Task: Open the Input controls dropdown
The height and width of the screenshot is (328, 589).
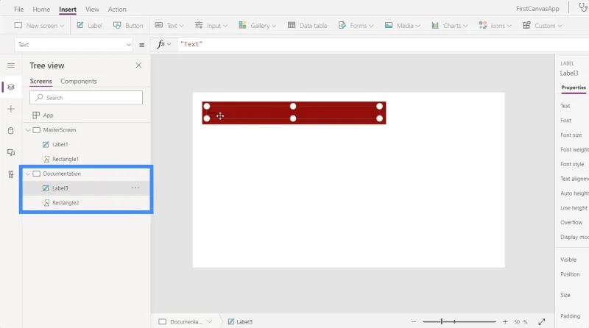Action: (211, 26)
